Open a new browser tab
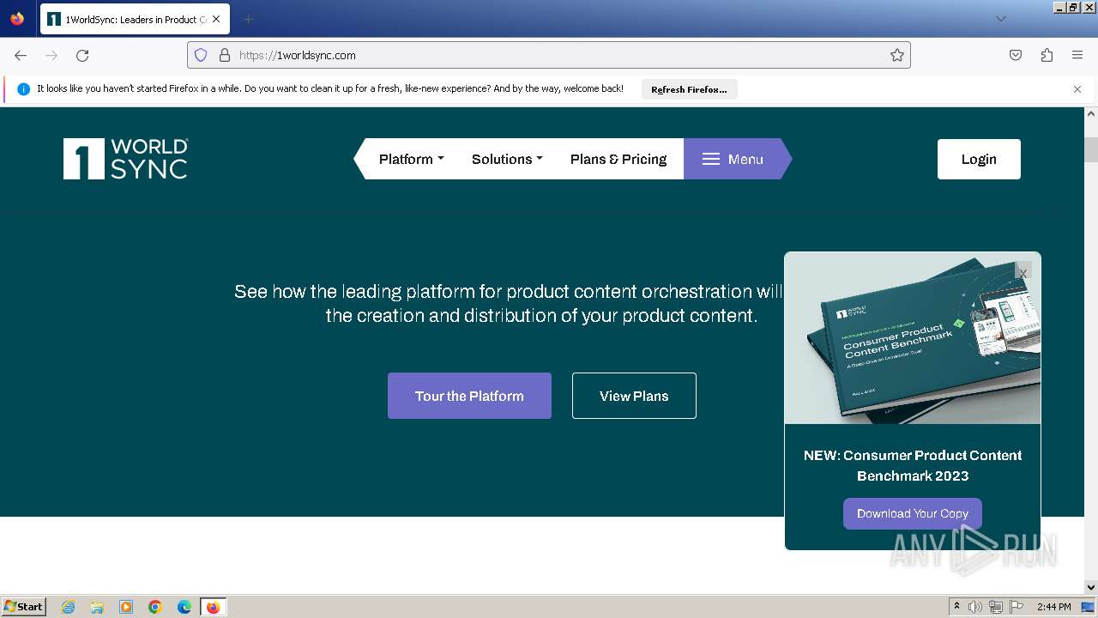Viewport: 1098px width, 618px height. (x=248, y=19)
